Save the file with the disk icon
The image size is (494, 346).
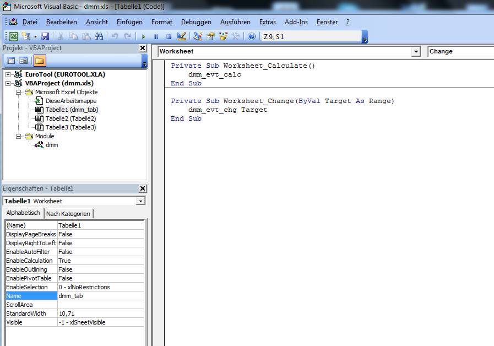pos(45,36)
